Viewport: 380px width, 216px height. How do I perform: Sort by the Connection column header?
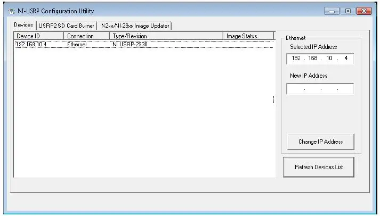click(x=86, y=36)
